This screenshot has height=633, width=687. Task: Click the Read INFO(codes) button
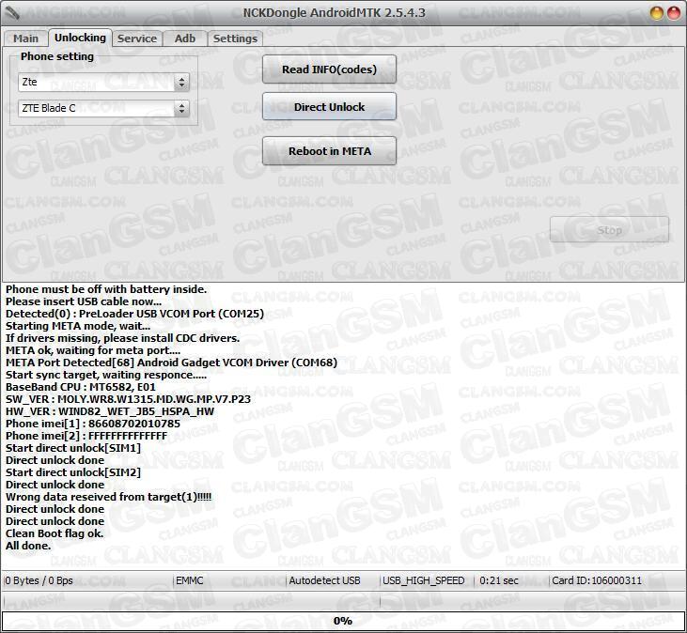(329, 69)
